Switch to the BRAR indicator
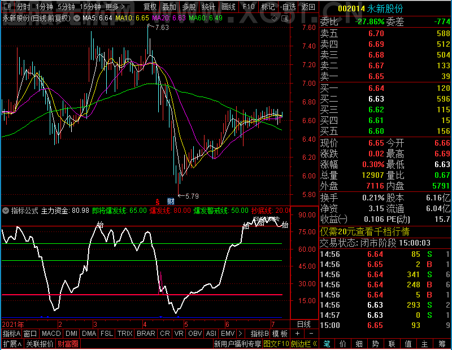This screenshot has height=350, width=452. 146,334
